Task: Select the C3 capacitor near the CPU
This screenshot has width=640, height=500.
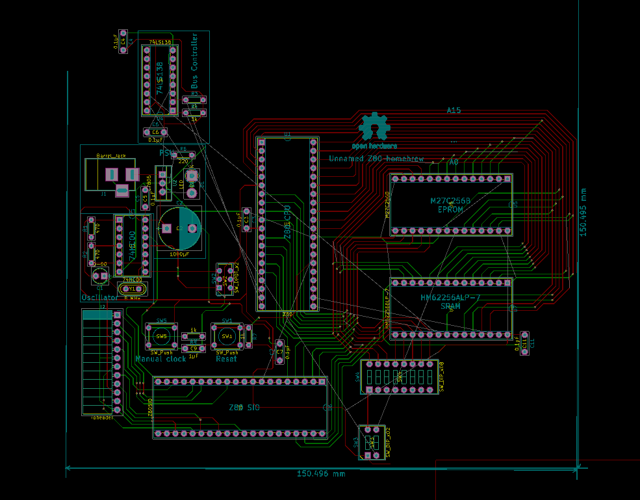Action: click(x=246, y=220)
